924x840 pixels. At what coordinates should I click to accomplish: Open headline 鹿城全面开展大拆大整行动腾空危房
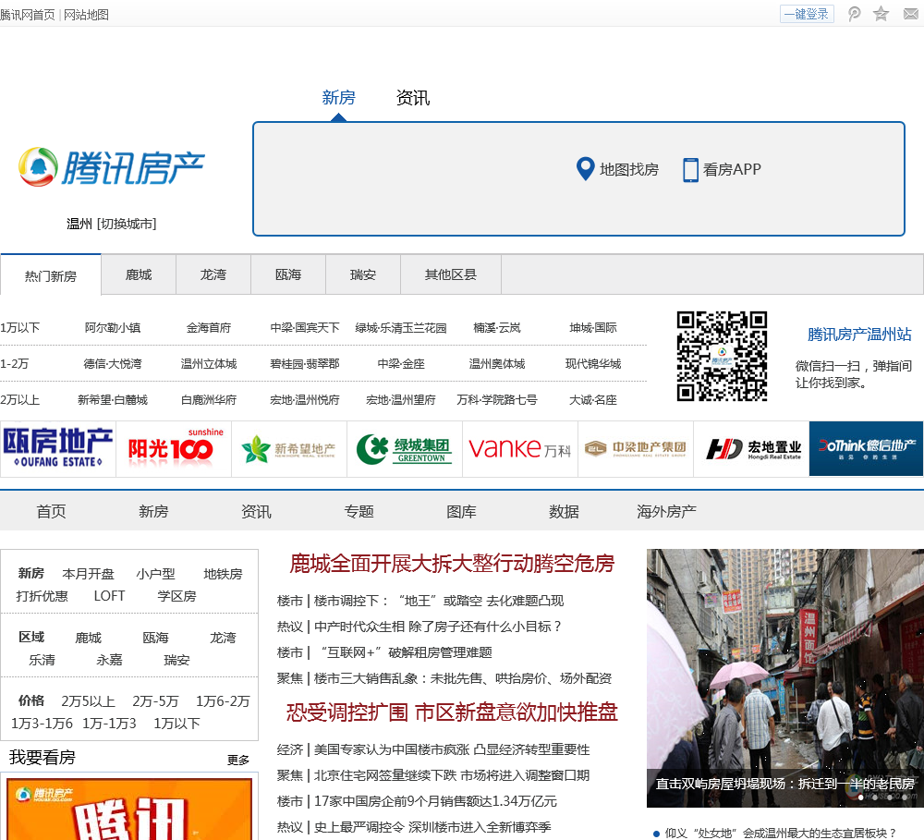point(452,564)
